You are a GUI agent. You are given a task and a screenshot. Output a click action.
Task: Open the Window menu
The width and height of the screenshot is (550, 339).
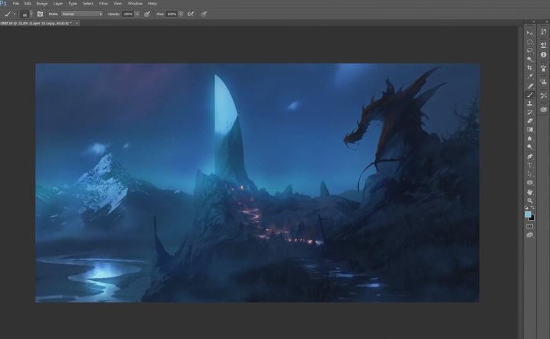click(x=135, y=3)
